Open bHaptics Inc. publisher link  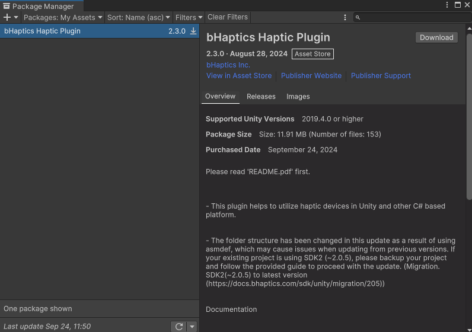(228, 65)
